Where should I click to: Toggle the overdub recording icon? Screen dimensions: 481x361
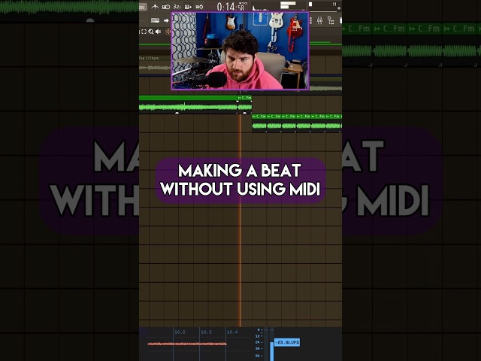click(x=188, y=7)
